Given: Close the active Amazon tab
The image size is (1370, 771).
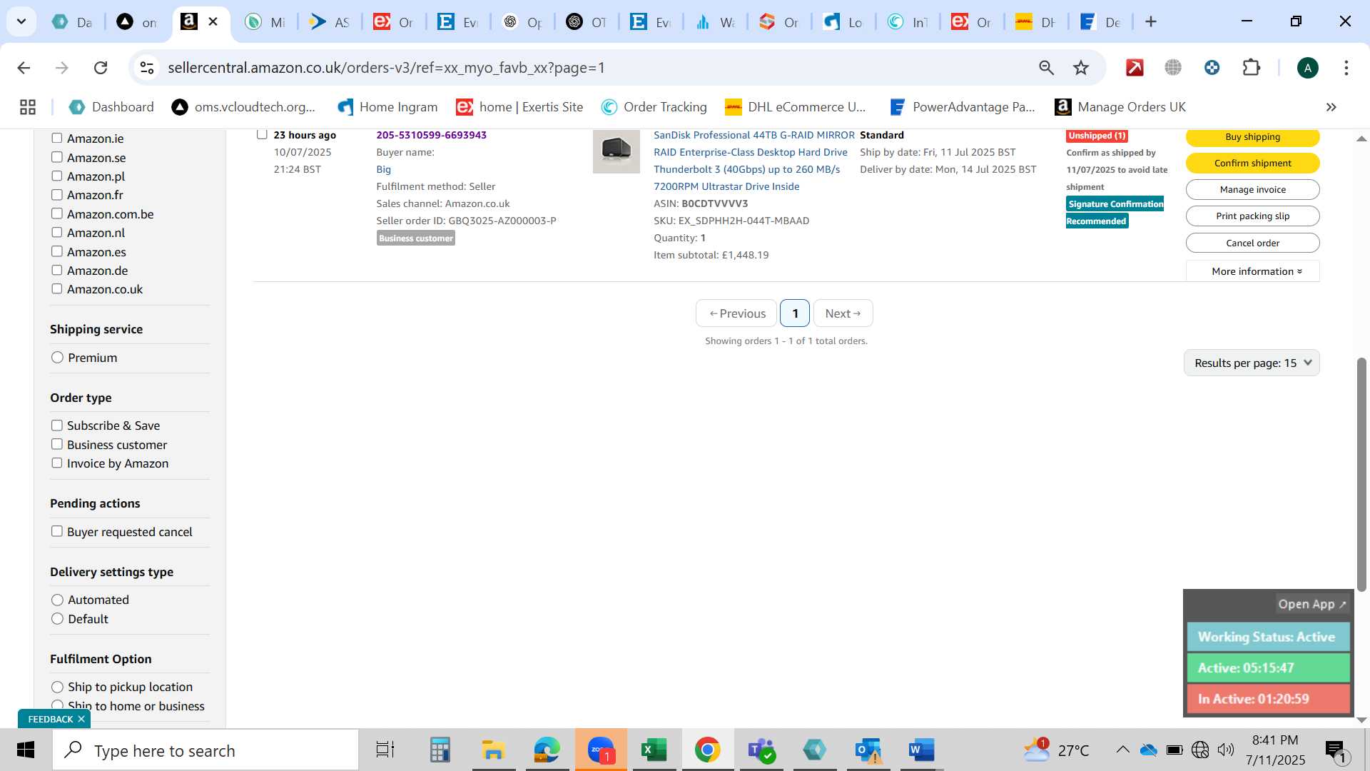Looking at the screenshot, I should [213, 22].
